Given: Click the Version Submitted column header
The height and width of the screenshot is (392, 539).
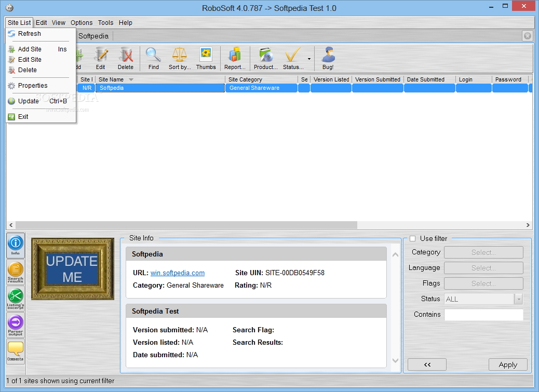Looking at the screenshot, I should 378,80.
